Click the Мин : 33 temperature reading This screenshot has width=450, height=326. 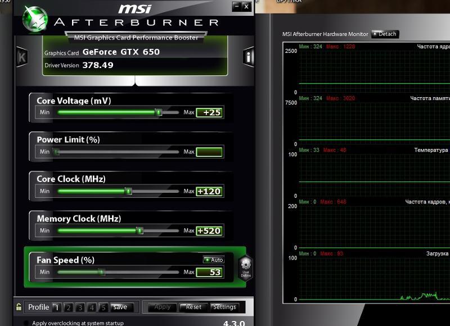coord(309,150)
